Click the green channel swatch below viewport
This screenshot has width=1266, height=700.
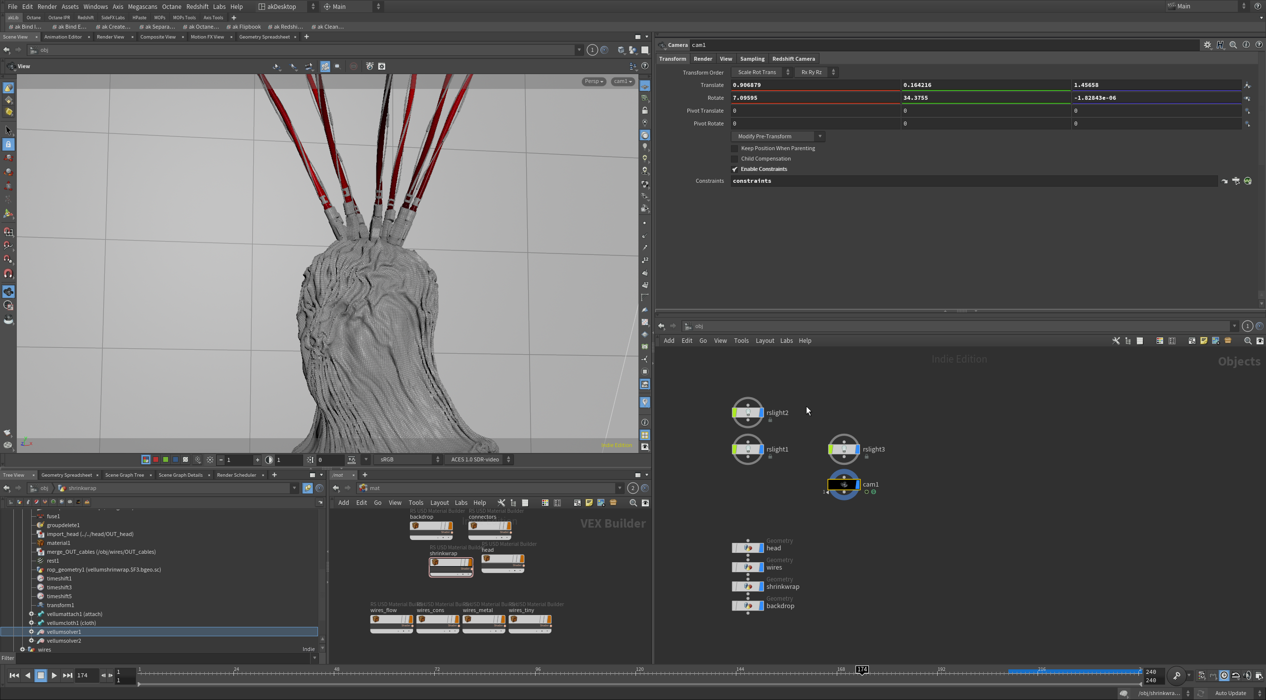click(x=166, y=460)
